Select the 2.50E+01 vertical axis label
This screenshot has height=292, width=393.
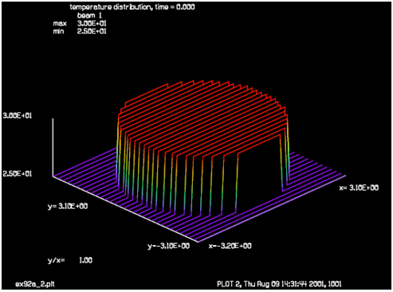pyautogui.click(x=18, y=174)
